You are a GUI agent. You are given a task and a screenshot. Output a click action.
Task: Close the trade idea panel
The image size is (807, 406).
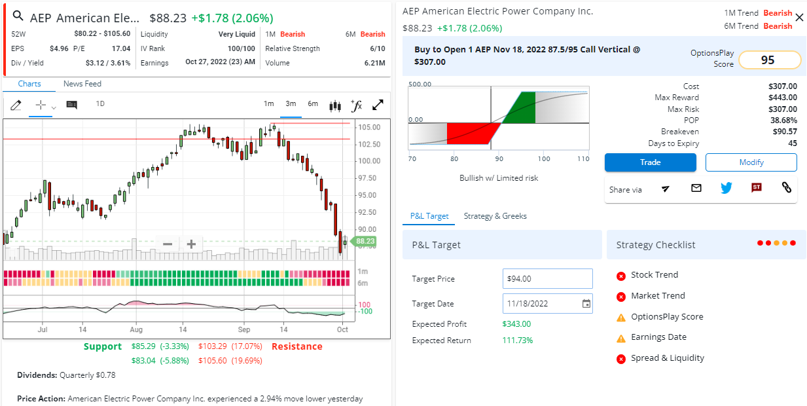(x=799, y=18)
